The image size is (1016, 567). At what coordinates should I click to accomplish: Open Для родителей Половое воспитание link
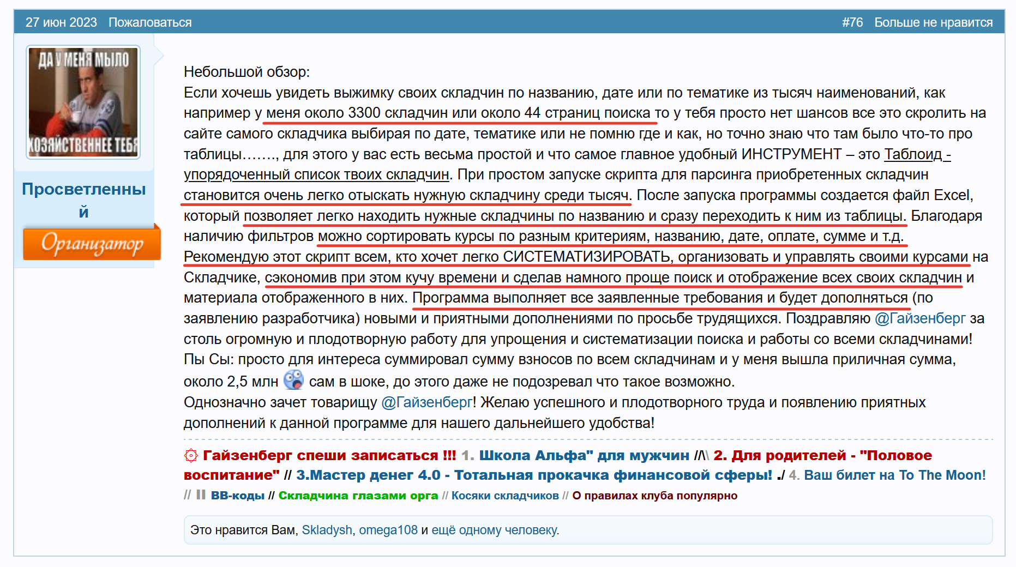coord(558,465)
